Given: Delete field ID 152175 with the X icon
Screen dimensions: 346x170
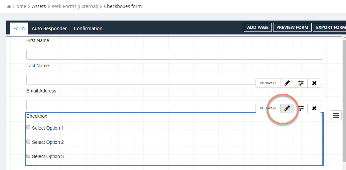Looking at the screenshot, I should [314, 83].
